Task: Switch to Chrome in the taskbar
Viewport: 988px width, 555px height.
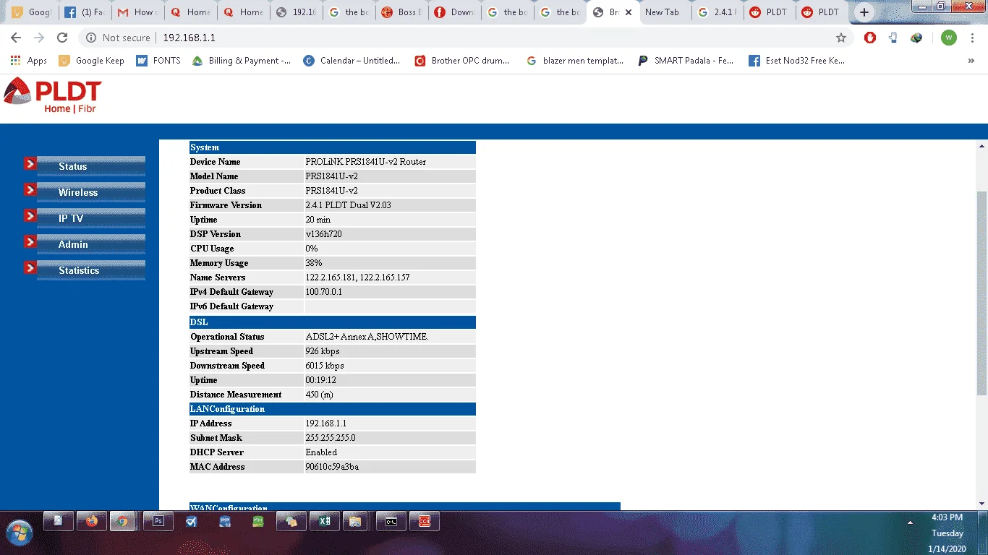Action: click(123, 521)
